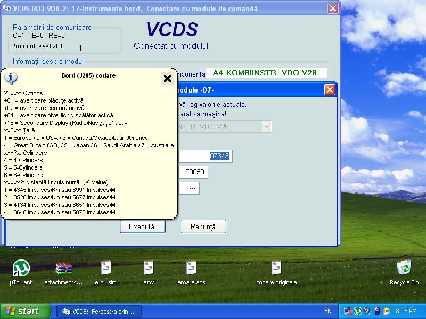Click the coding field showing 07343
426x319 pixels.
[204, 156]
